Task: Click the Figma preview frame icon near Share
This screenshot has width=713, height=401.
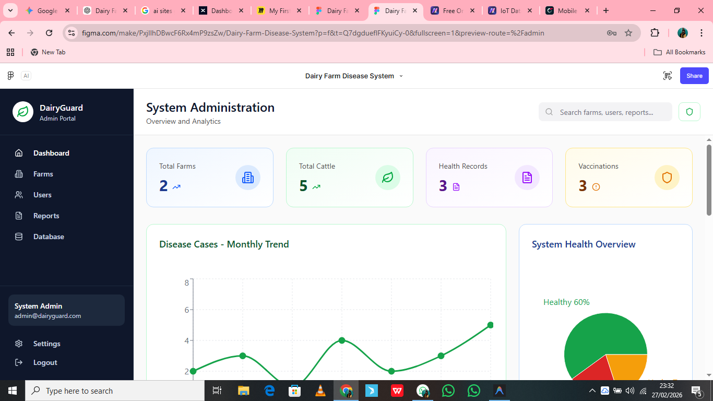Action: pyautogui.click(x=668, y=76)
